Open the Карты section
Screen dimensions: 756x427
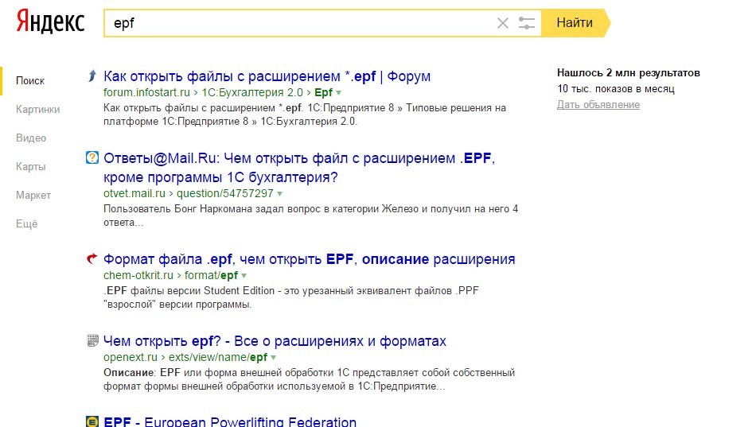(31, 167)
